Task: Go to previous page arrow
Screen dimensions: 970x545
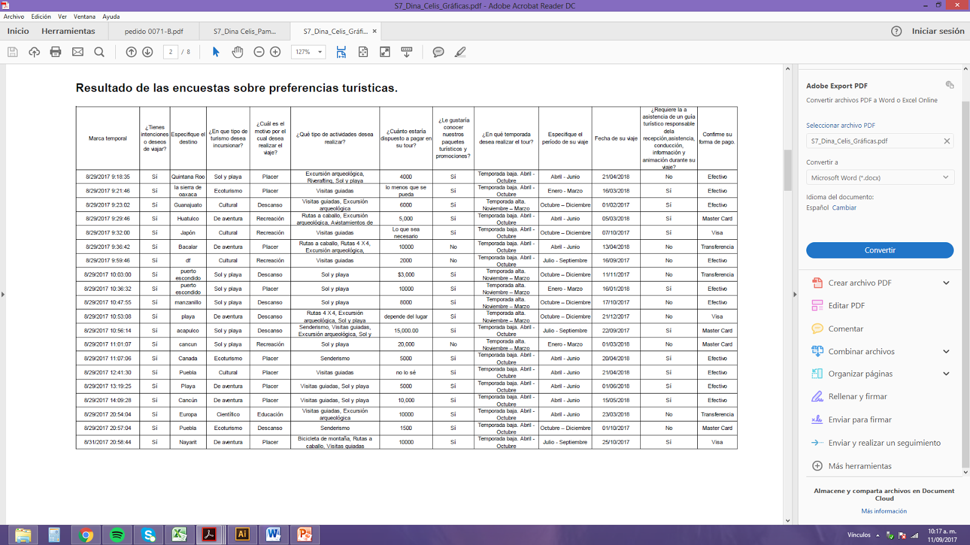Action: (x=131, y=52)
